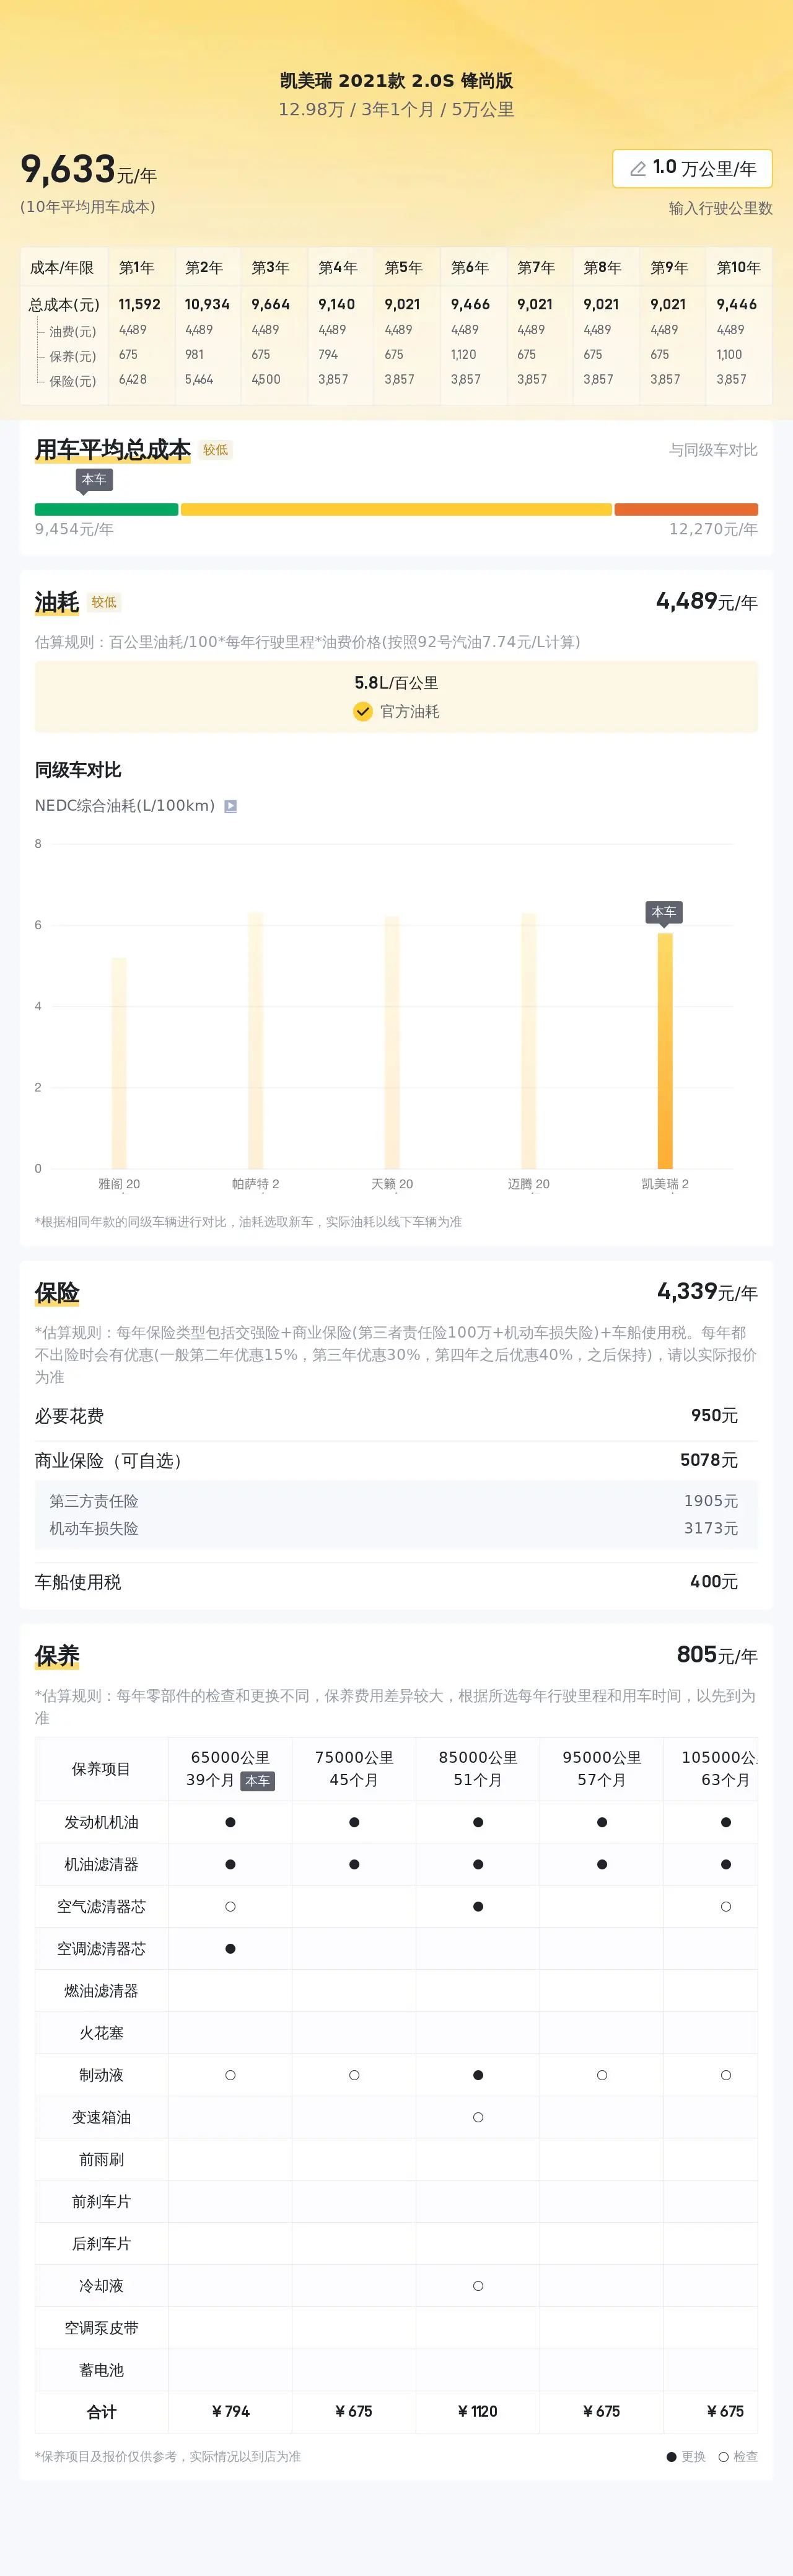
Task: Select the 65000公里 39个月 maintenance column
Action: point(230,1769)
